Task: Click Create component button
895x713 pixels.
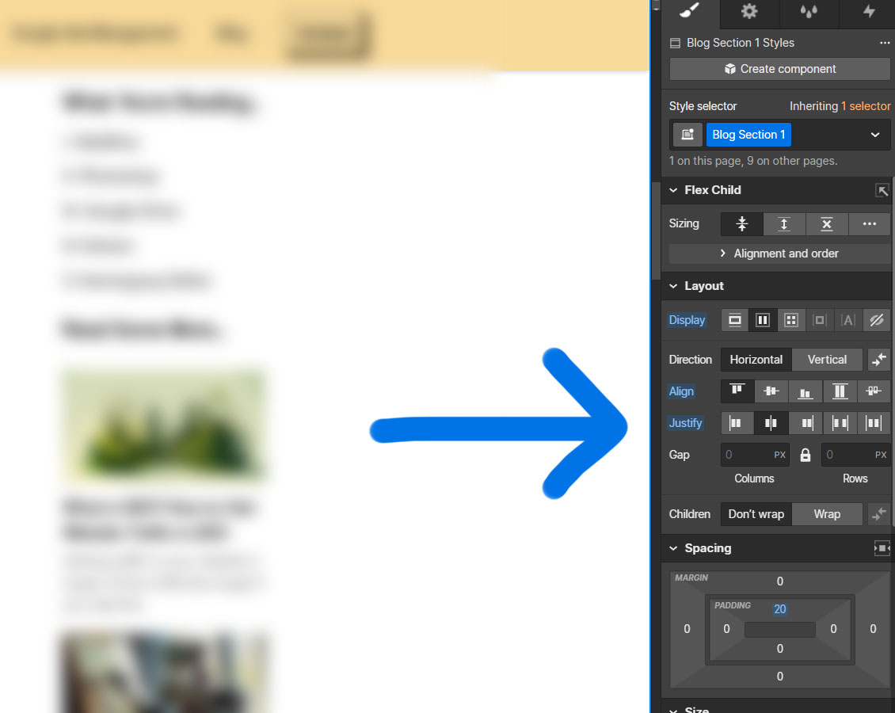Action: pos(780,69)
